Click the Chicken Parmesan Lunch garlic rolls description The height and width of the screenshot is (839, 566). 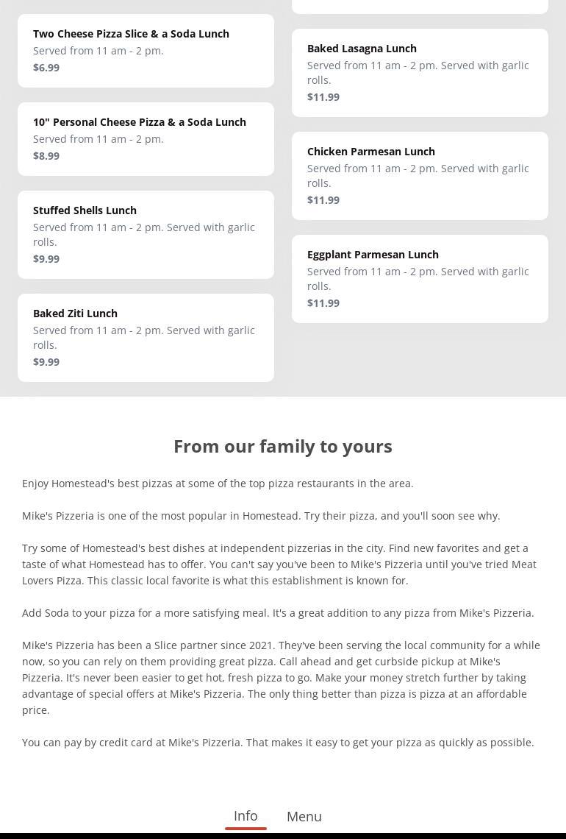coord(418,175)
